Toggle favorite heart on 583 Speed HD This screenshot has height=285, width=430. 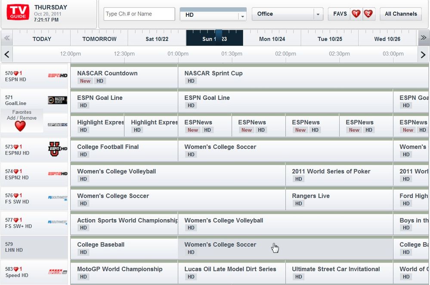click(16, 269)
